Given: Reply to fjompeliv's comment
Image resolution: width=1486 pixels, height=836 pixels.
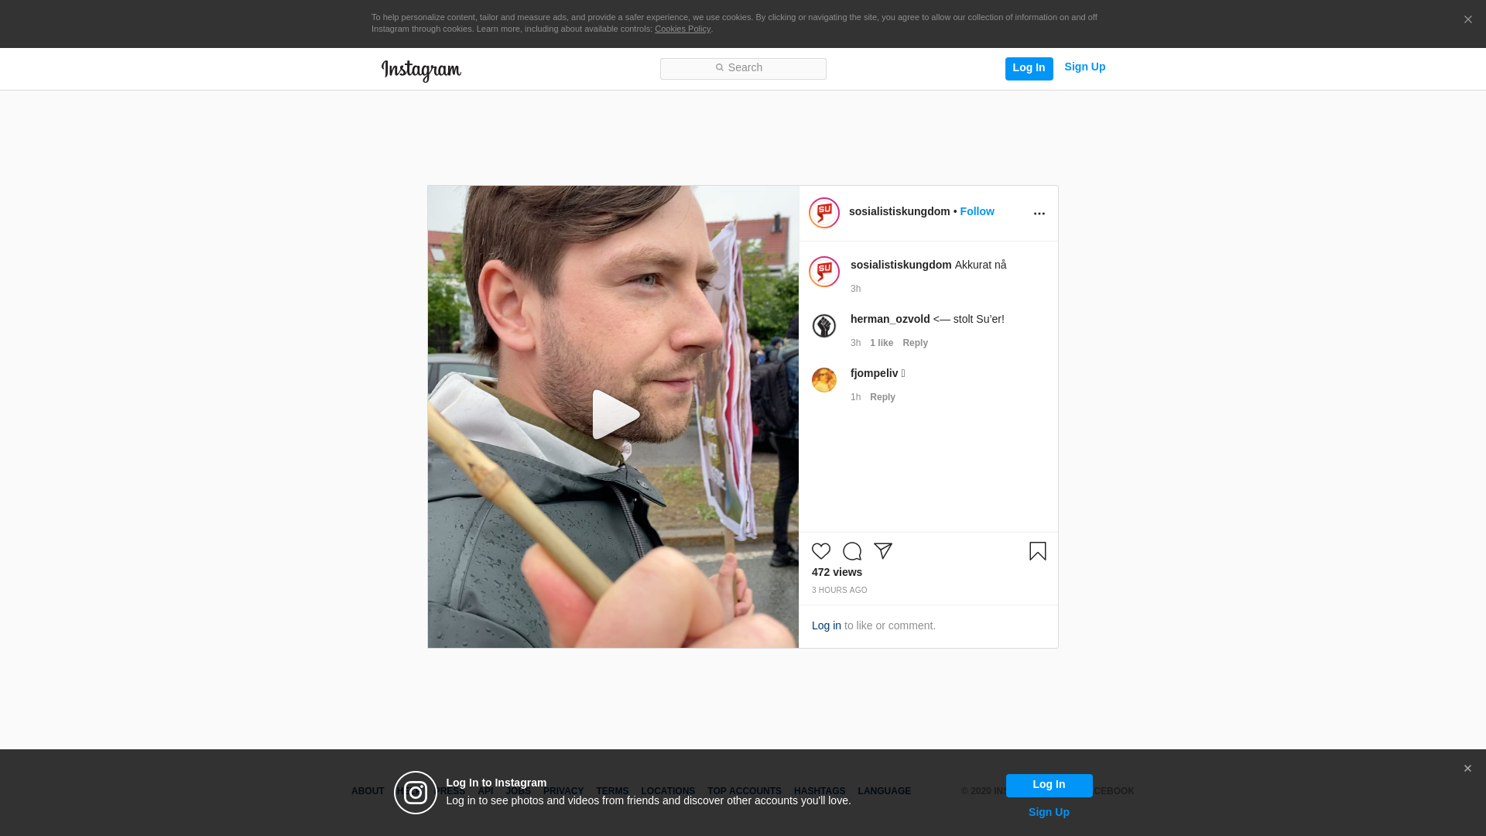Looking at the screenshot, I should [882, 397].
